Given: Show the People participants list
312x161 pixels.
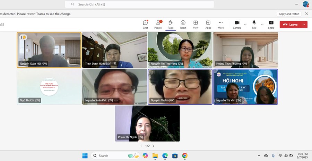Looking at the screenshot, I should (158, 24).
